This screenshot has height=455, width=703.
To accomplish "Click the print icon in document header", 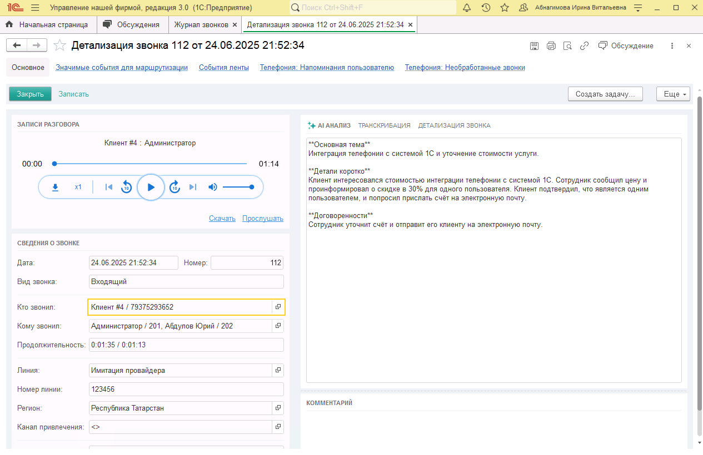I will (x=551, y=46).
